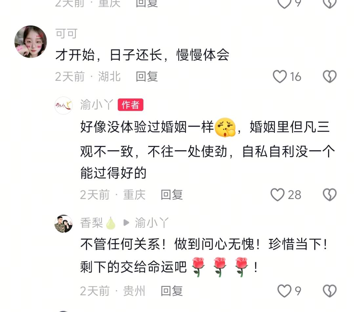Open 渝小丫's round logo avatar
Image resolution: width=354 pixels, height=312 pixels.
pyautogui.click(x=63, y=105)
